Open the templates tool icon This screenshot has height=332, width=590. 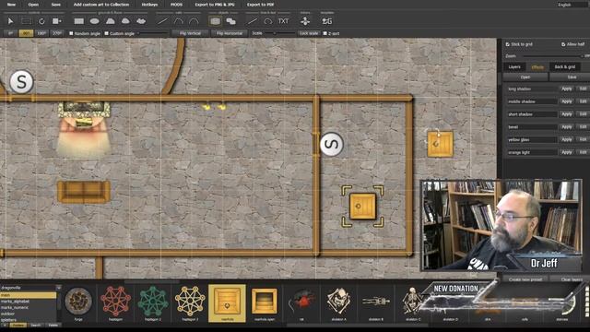pos(327,21)
